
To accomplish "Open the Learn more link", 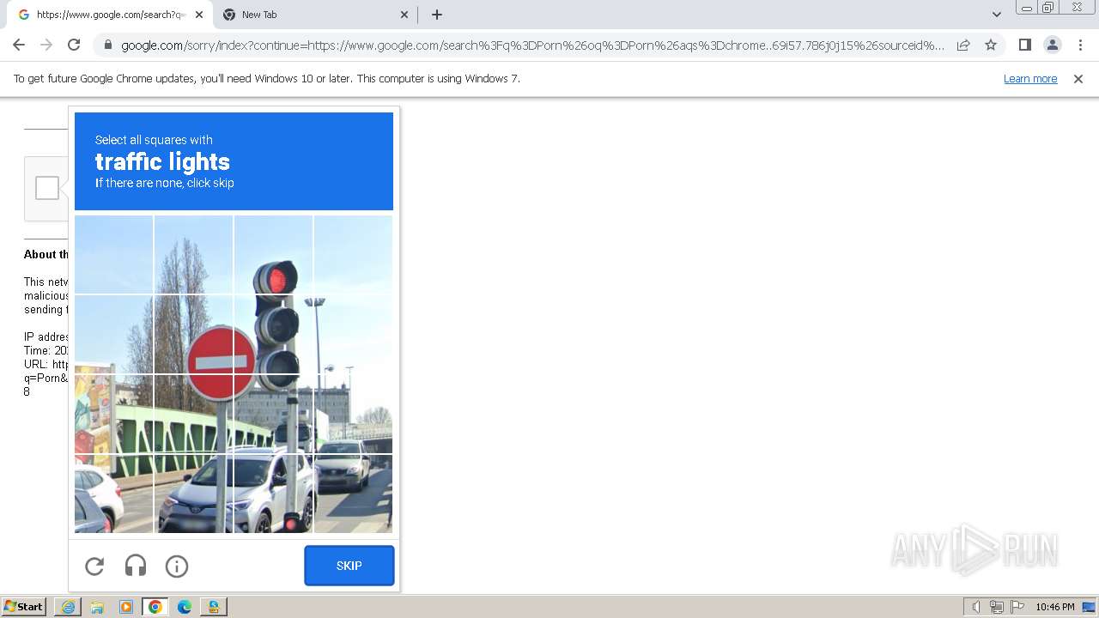I will click(x=1030, y=78).
